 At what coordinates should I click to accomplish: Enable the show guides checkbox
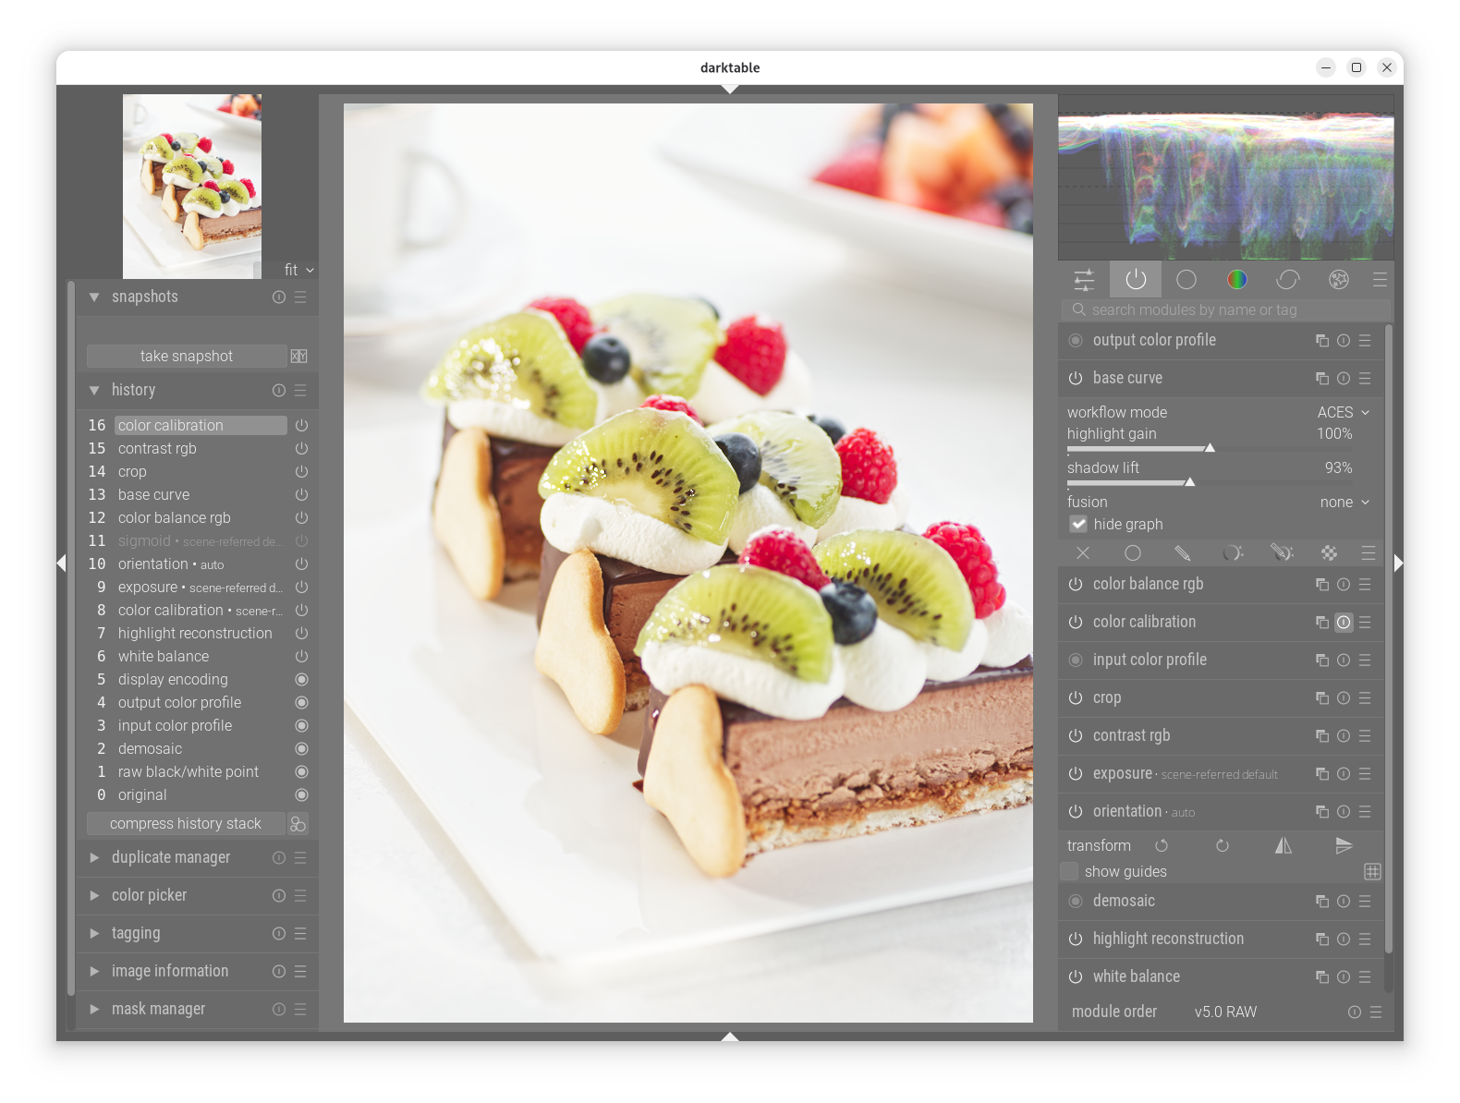pos(1069,872)
